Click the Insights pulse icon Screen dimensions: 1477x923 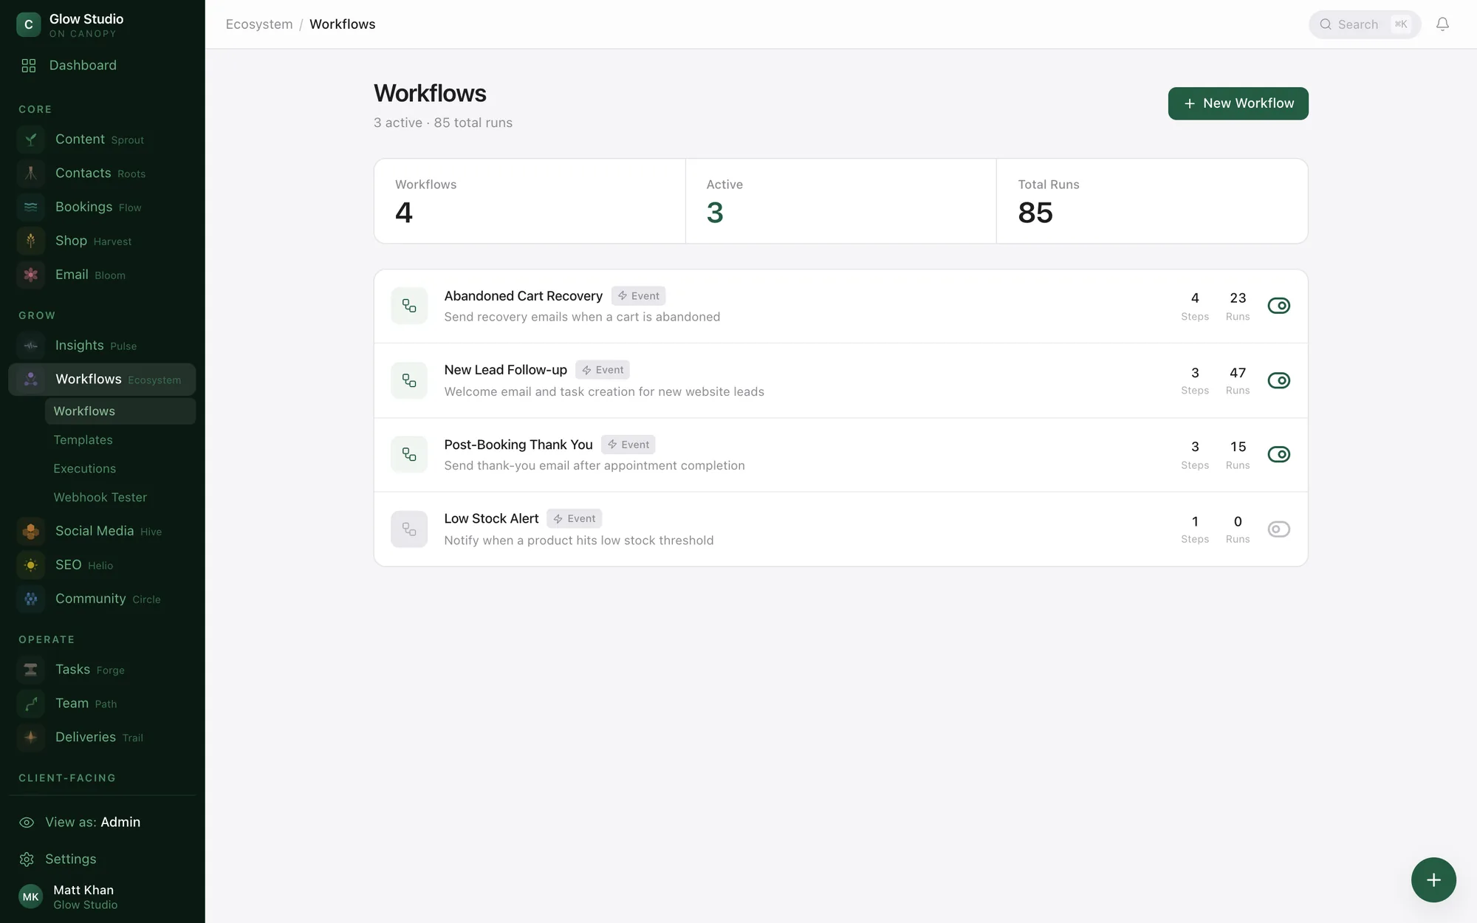tap(31, 346)
